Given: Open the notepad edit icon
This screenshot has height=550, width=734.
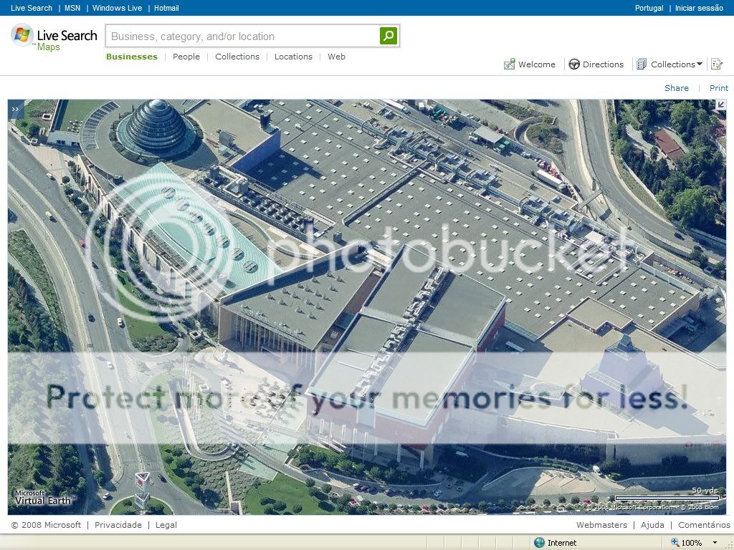Looking at the screenshot, I should point(715,64).
